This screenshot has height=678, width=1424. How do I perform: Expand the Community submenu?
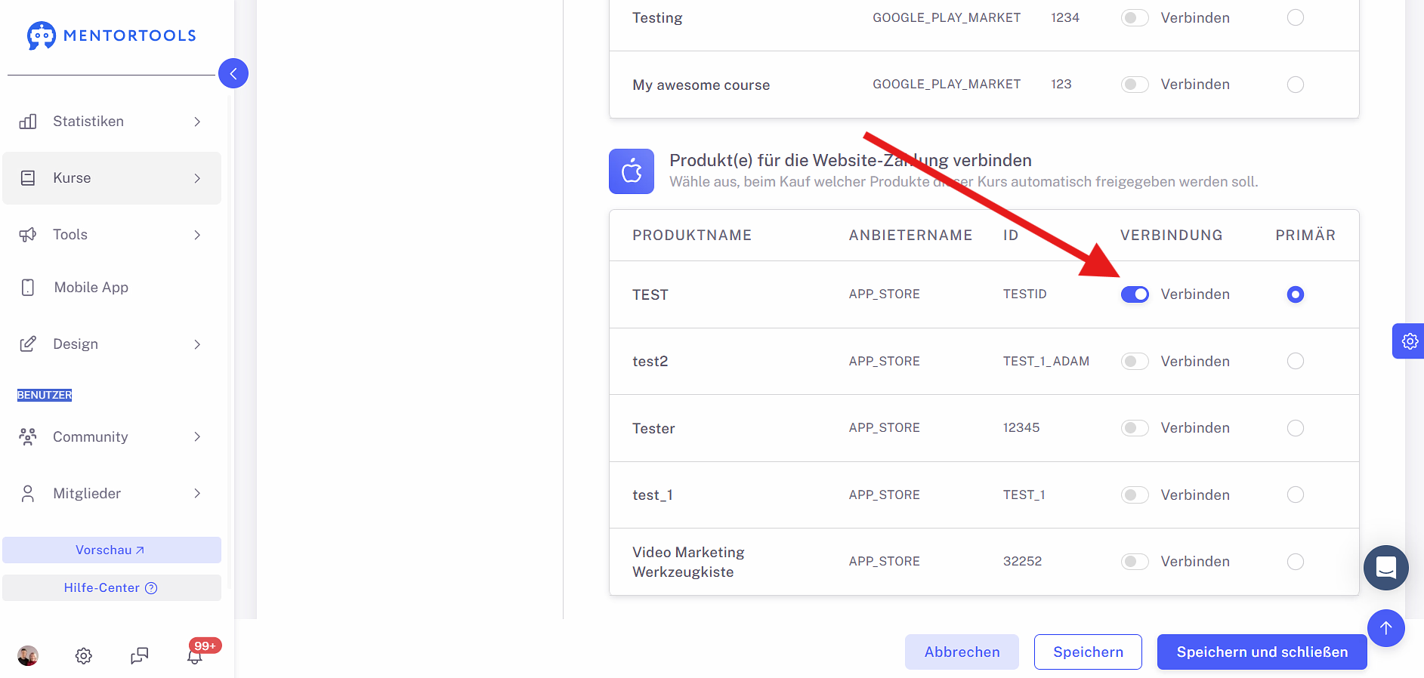[197, 436]
